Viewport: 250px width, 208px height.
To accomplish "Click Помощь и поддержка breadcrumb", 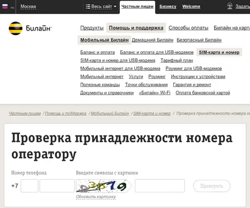I will pos(66,114).
